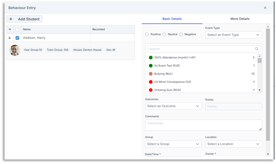The height and width of the screenshot is (164, 276).
Task: Close the Behaviour Entry dialog
Action: 265,8
